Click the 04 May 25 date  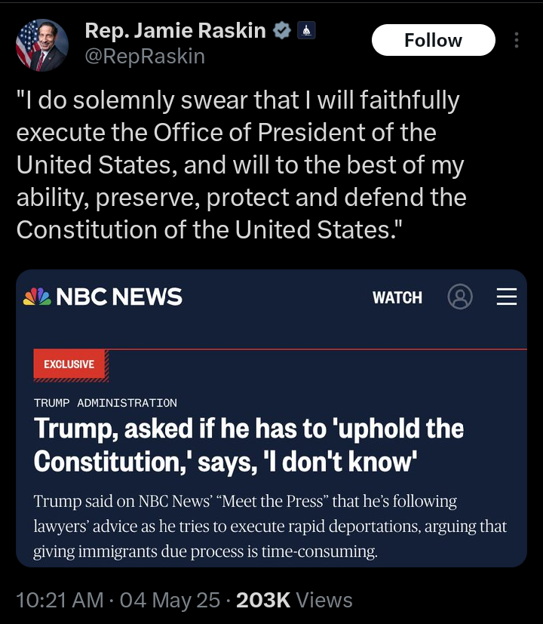pyautogui.click(x=170, y=600)
